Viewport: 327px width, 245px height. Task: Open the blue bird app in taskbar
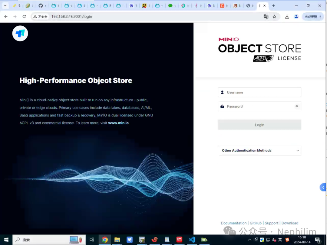pyautogui.click(x=130, y=240)
